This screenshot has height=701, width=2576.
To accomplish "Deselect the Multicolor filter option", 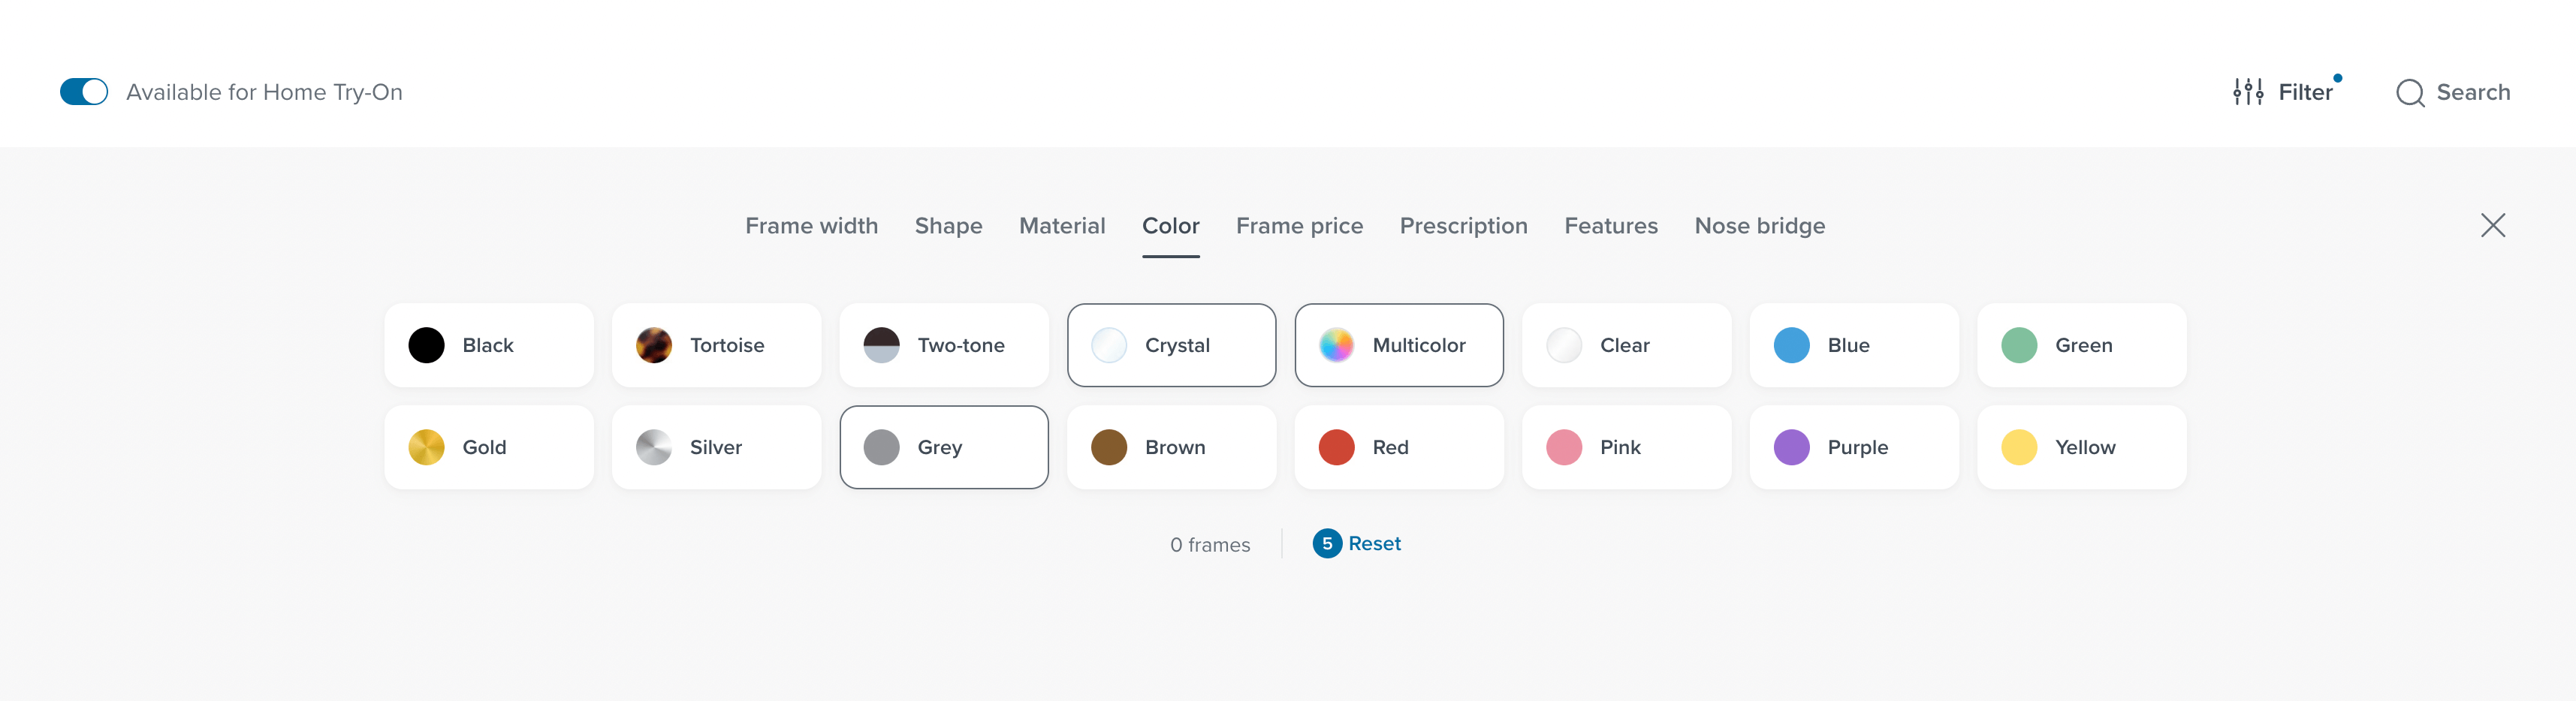I will (x=1399, y=345).
